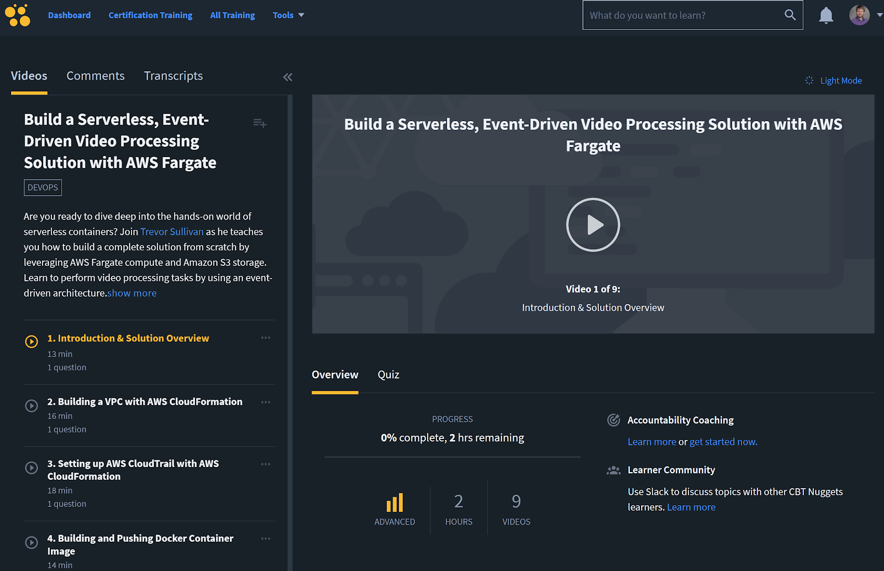Click the DEVOPS tag
The height and width of the screenshot is (571, 884).
[43, 187]
